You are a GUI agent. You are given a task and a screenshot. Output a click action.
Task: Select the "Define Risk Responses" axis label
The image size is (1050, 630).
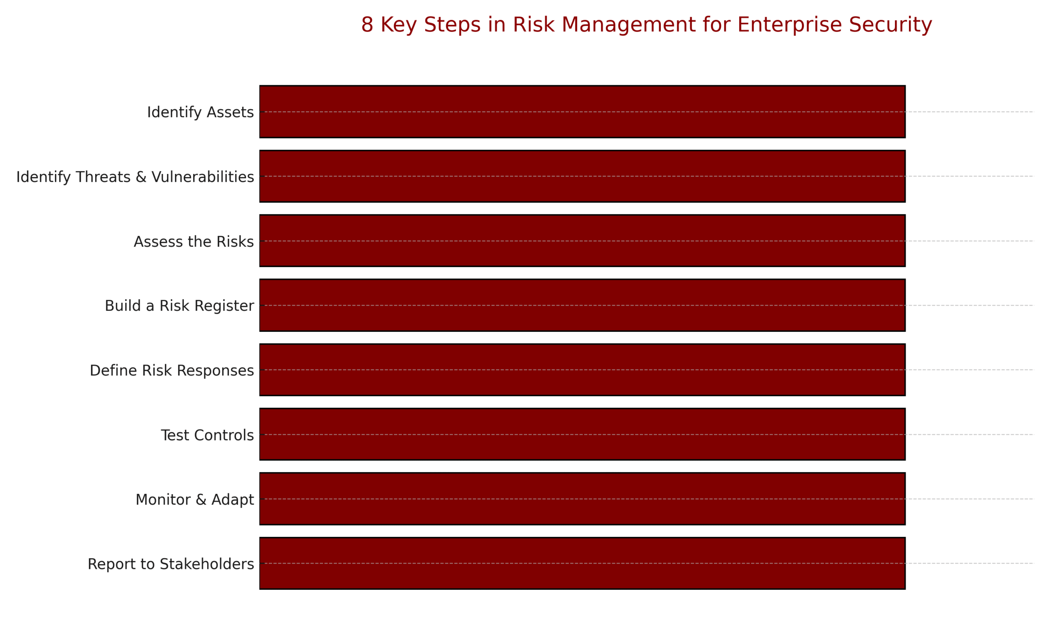[x=171, y=370]
